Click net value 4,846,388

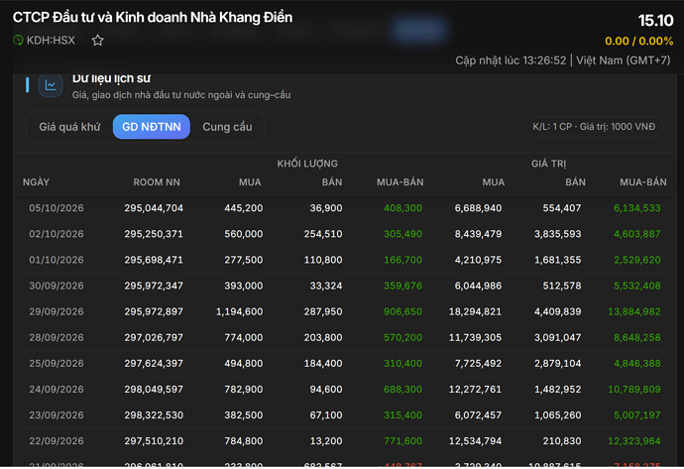(636, 364)
